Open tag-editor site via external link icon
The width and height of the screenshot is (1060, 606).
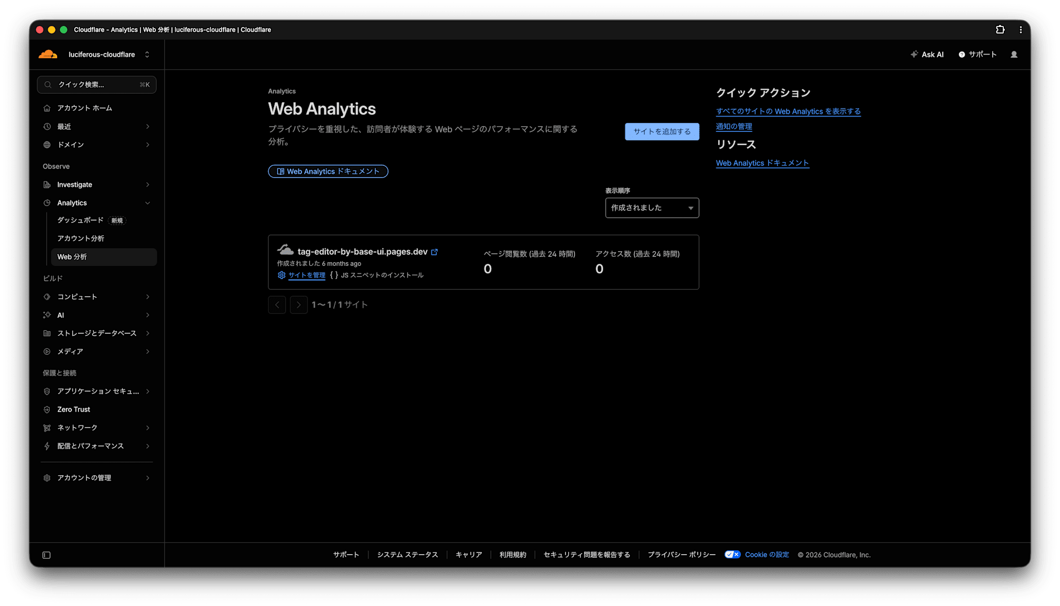[435, 252]
